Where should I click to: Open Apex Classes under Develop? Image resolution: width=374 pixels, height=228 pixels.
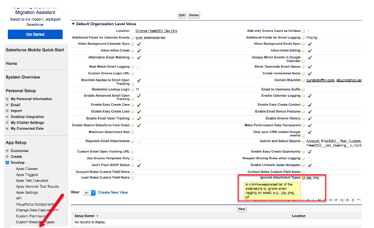27,169
